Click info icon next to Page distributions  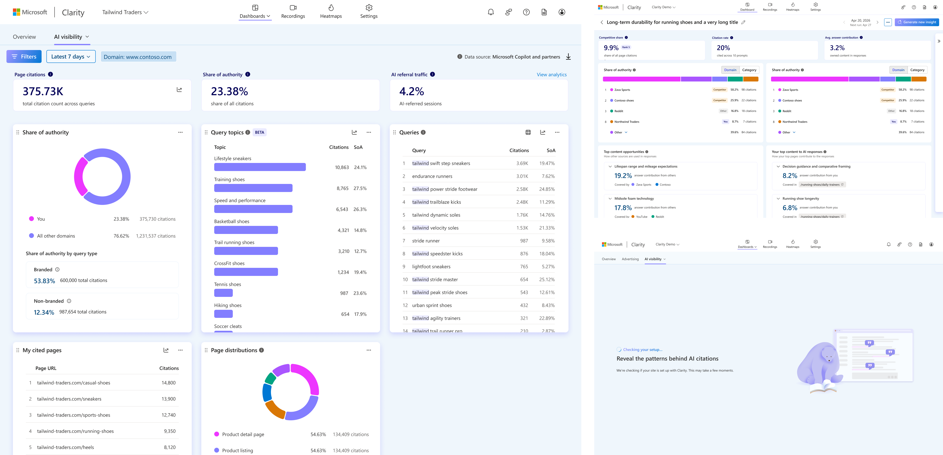tap(261, 350)
